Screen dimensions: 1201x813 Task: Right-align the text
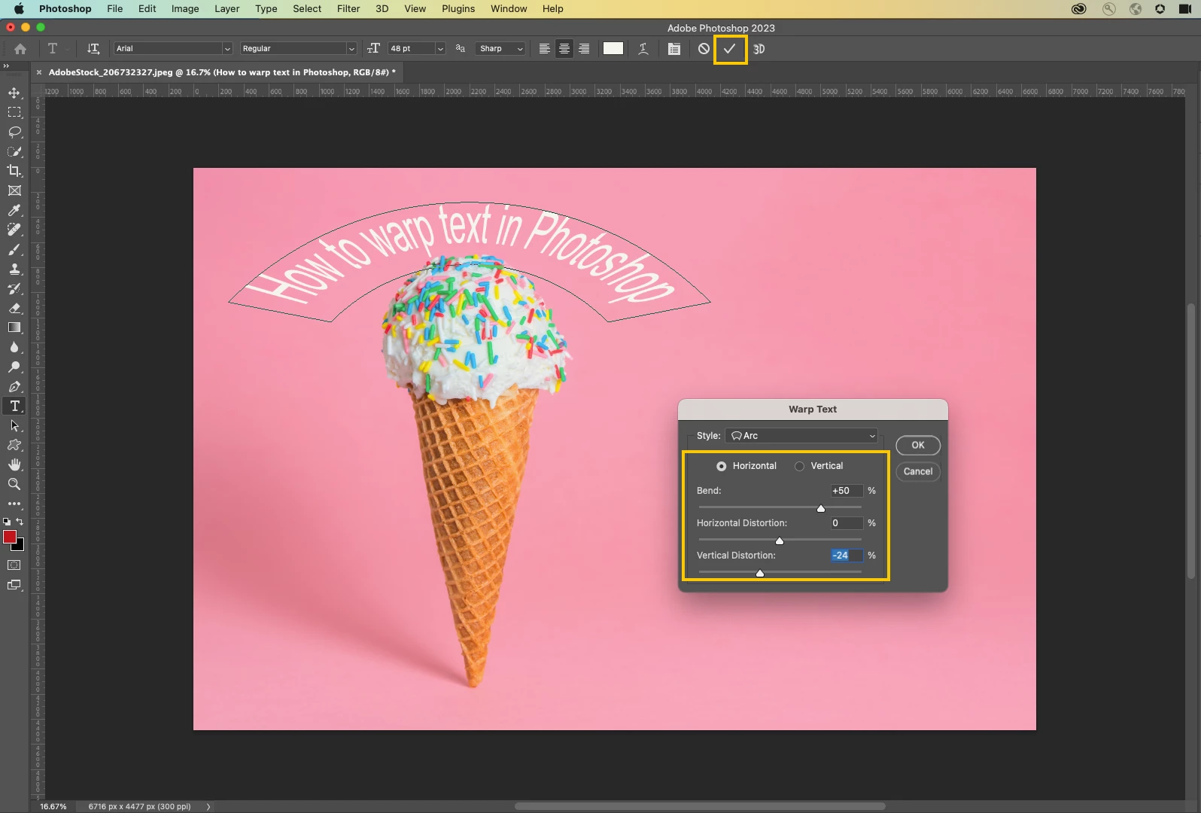tap(584, 49)
